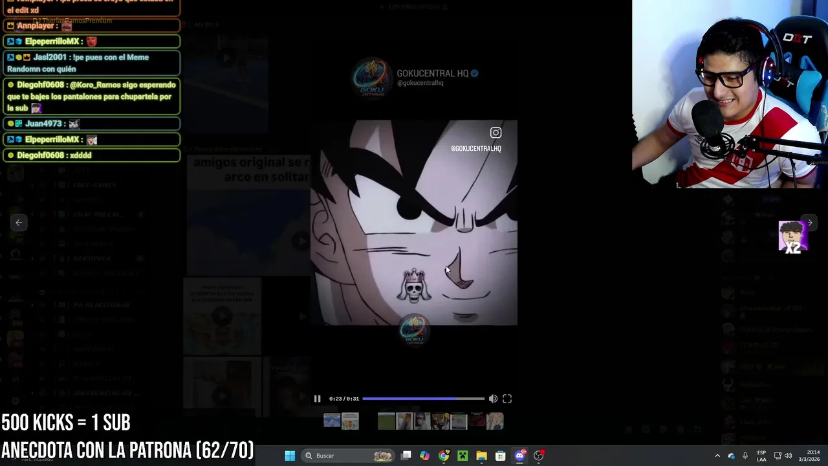The width and height of the screenshot is (828, 466).
Task: Enter fullscreen mode for the video
Action: [x=507, y=399]
